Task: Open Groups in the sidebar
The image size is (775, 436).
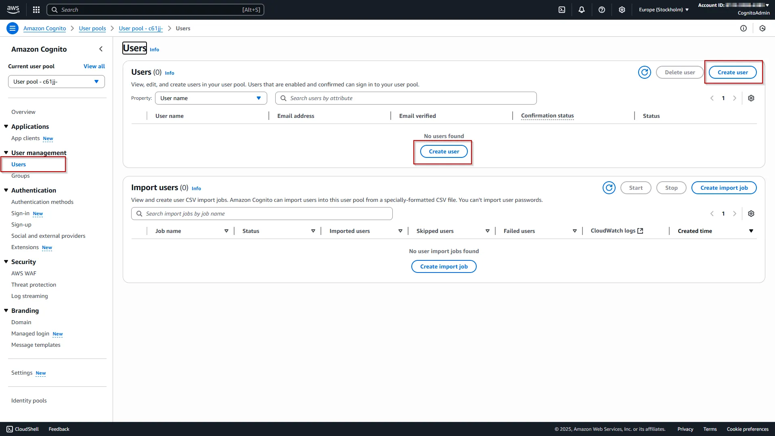Action: click(x=21, y=176)
